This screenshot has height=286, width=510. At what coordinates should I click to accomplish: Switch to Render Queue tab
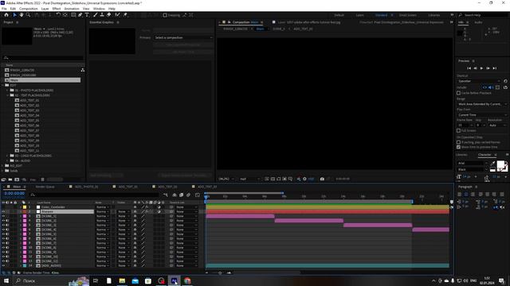[x=45, y=187]
